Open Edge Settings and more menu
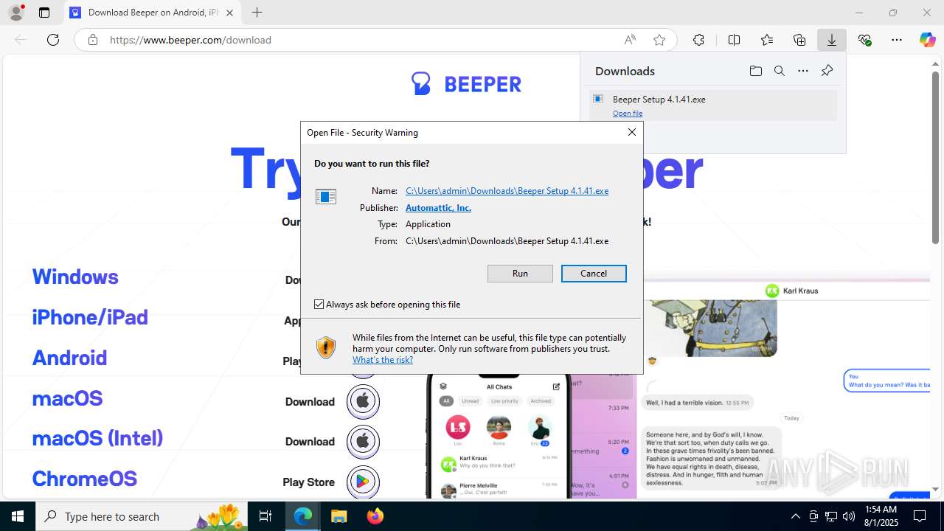944x531 pixels. coord(897,40)
